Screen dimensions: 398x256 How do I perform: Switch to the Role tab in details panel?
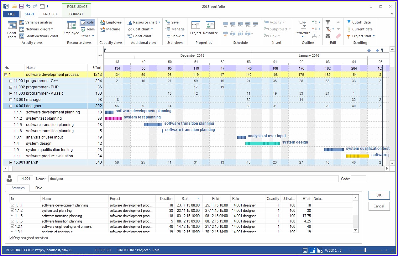tap(39, 188)
